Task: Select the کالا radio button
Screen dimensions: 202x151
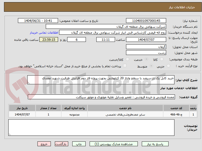Action: tap(162, 59)
